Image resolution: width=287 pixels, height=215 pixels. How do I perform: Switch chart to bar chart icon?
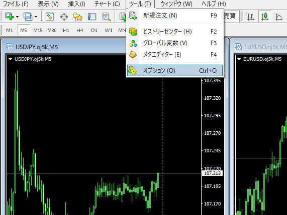[x=251, y=17]
